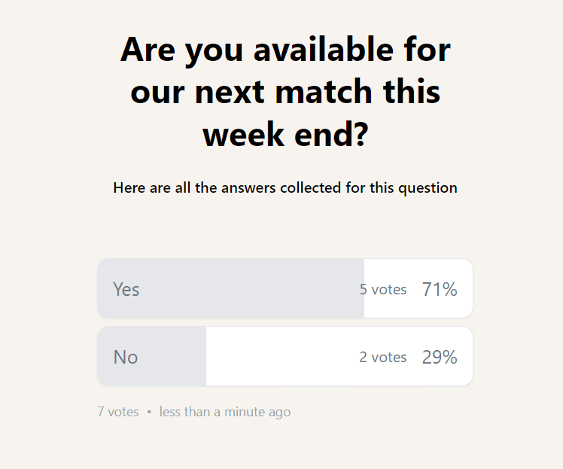
Task: Click the white end of Yes bar
Action: 418,288
